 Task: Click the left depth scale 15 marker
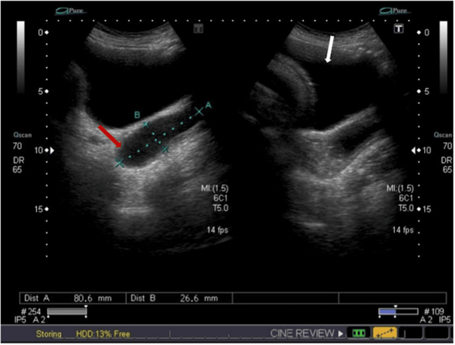(41, 209)
